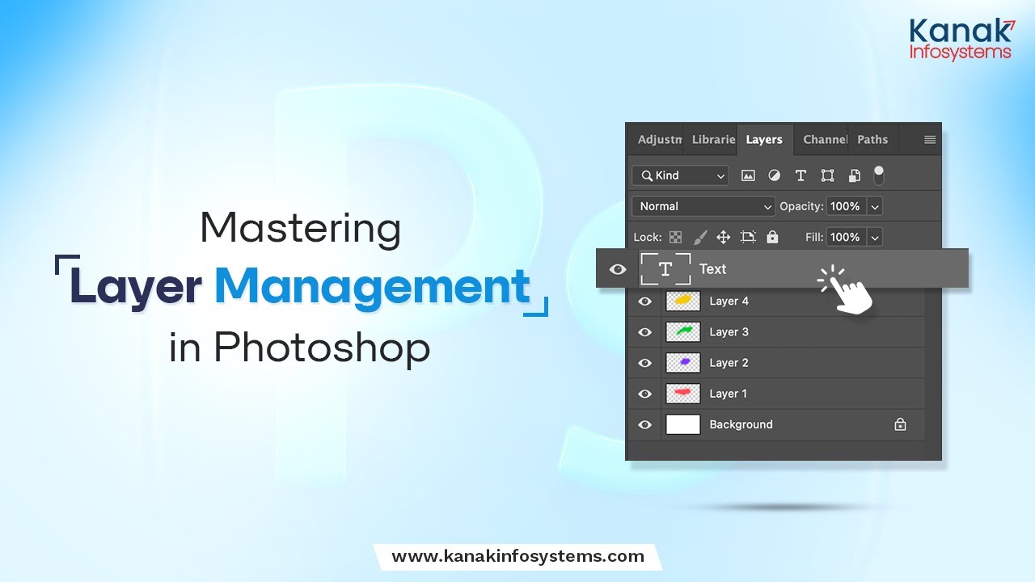Image resolution: width=1035 pixels, height=582 pixels.
Task: Click the 'Layer 4' name
Action: coord(729,302)
